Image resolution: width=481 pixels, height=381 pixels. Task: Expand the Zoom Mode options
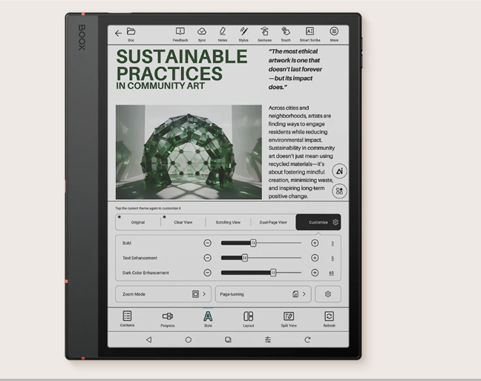tap(163, 294)
